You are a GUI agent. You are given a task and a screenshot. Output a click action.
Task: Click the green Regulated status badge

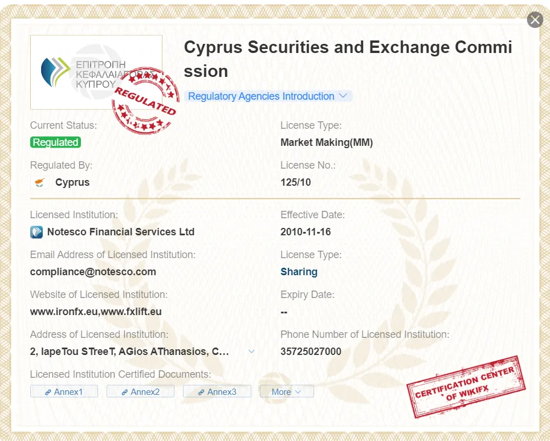point(55,142)
